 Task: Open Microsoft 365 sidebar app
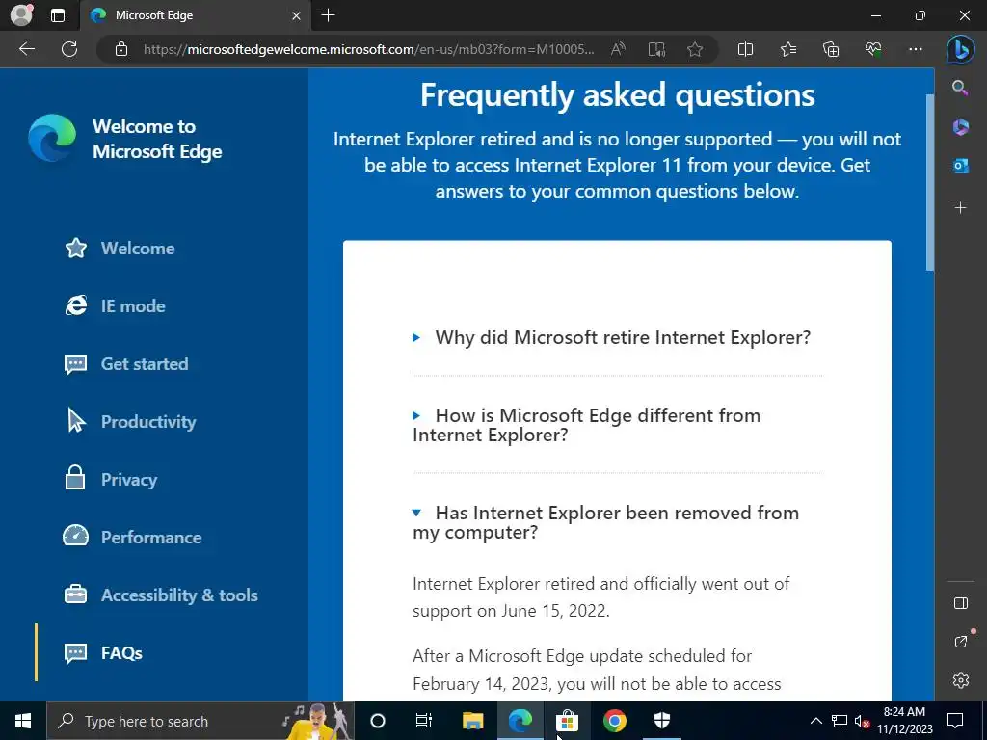click(x=960, y=127)
